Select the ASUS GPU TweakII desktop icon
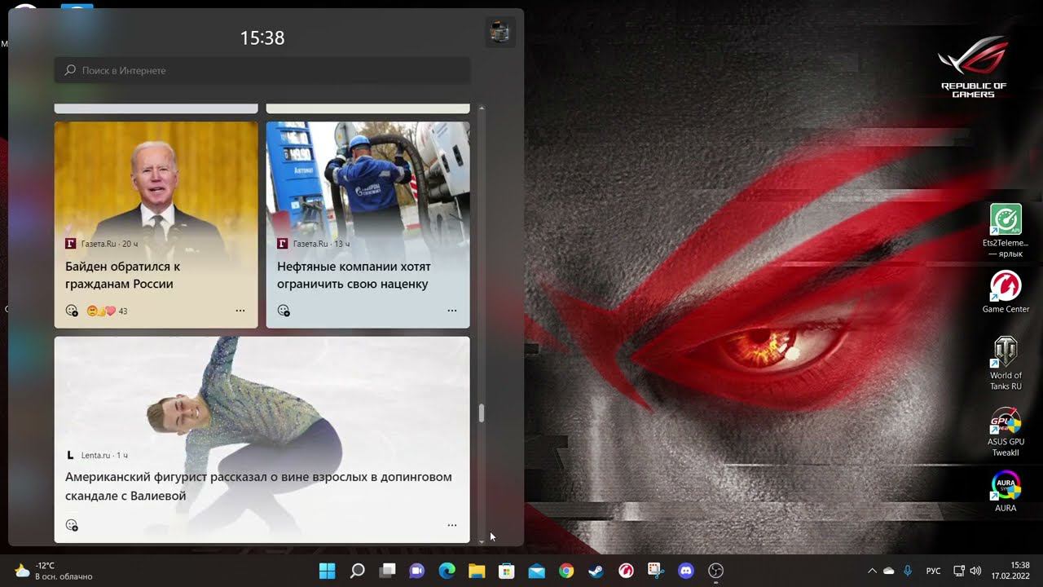Image resolution: width=1043 pixels, height=587 pixels. coord(1006,433)
